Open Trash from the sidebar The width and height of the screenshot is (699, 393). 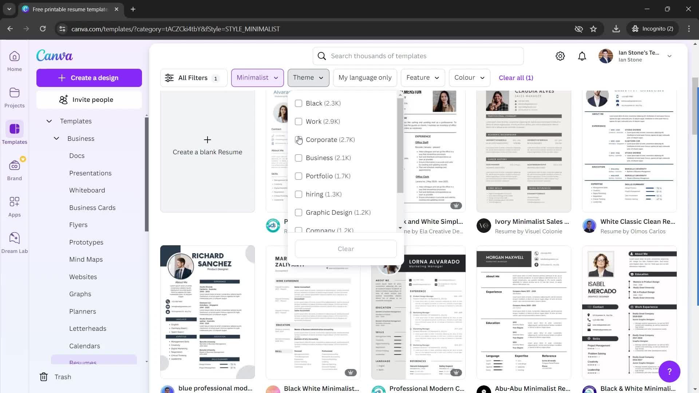(x=55, y=377)
